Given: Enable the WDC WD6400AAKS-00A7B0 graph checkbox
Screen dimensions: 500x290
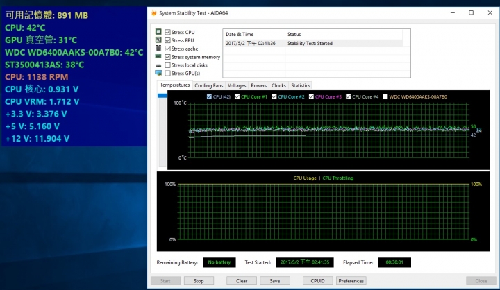Looking at the screenshot, I should point(385,96).
